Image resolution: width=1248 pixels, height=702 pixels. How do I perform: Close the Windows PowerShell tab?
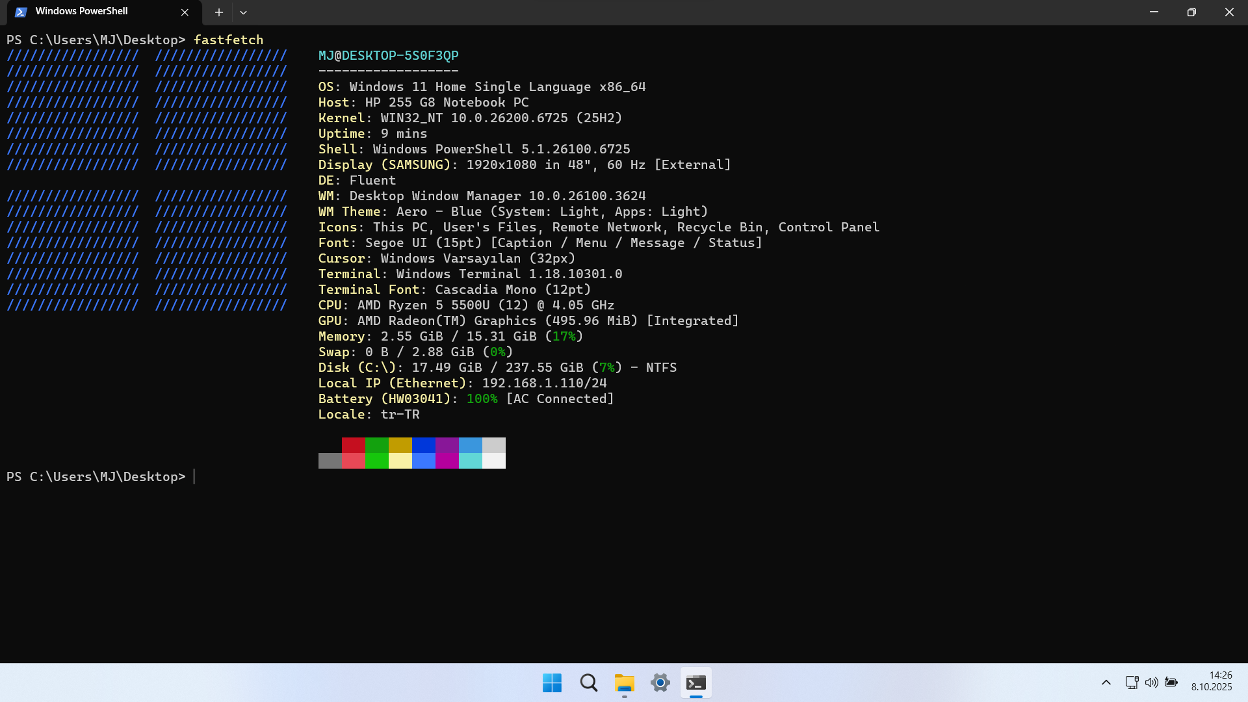click(x=185, y=12)
